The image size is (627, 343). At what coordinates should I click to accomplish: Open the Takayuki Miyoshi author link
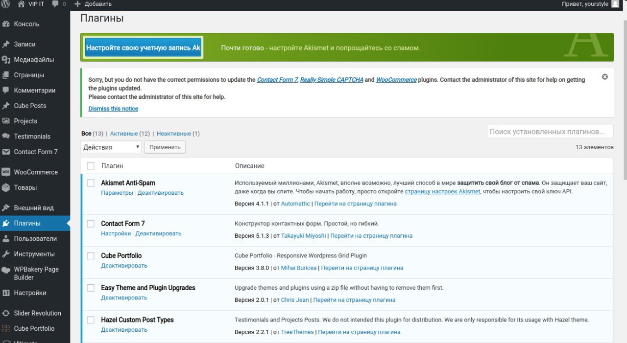[x=304, y=236]
